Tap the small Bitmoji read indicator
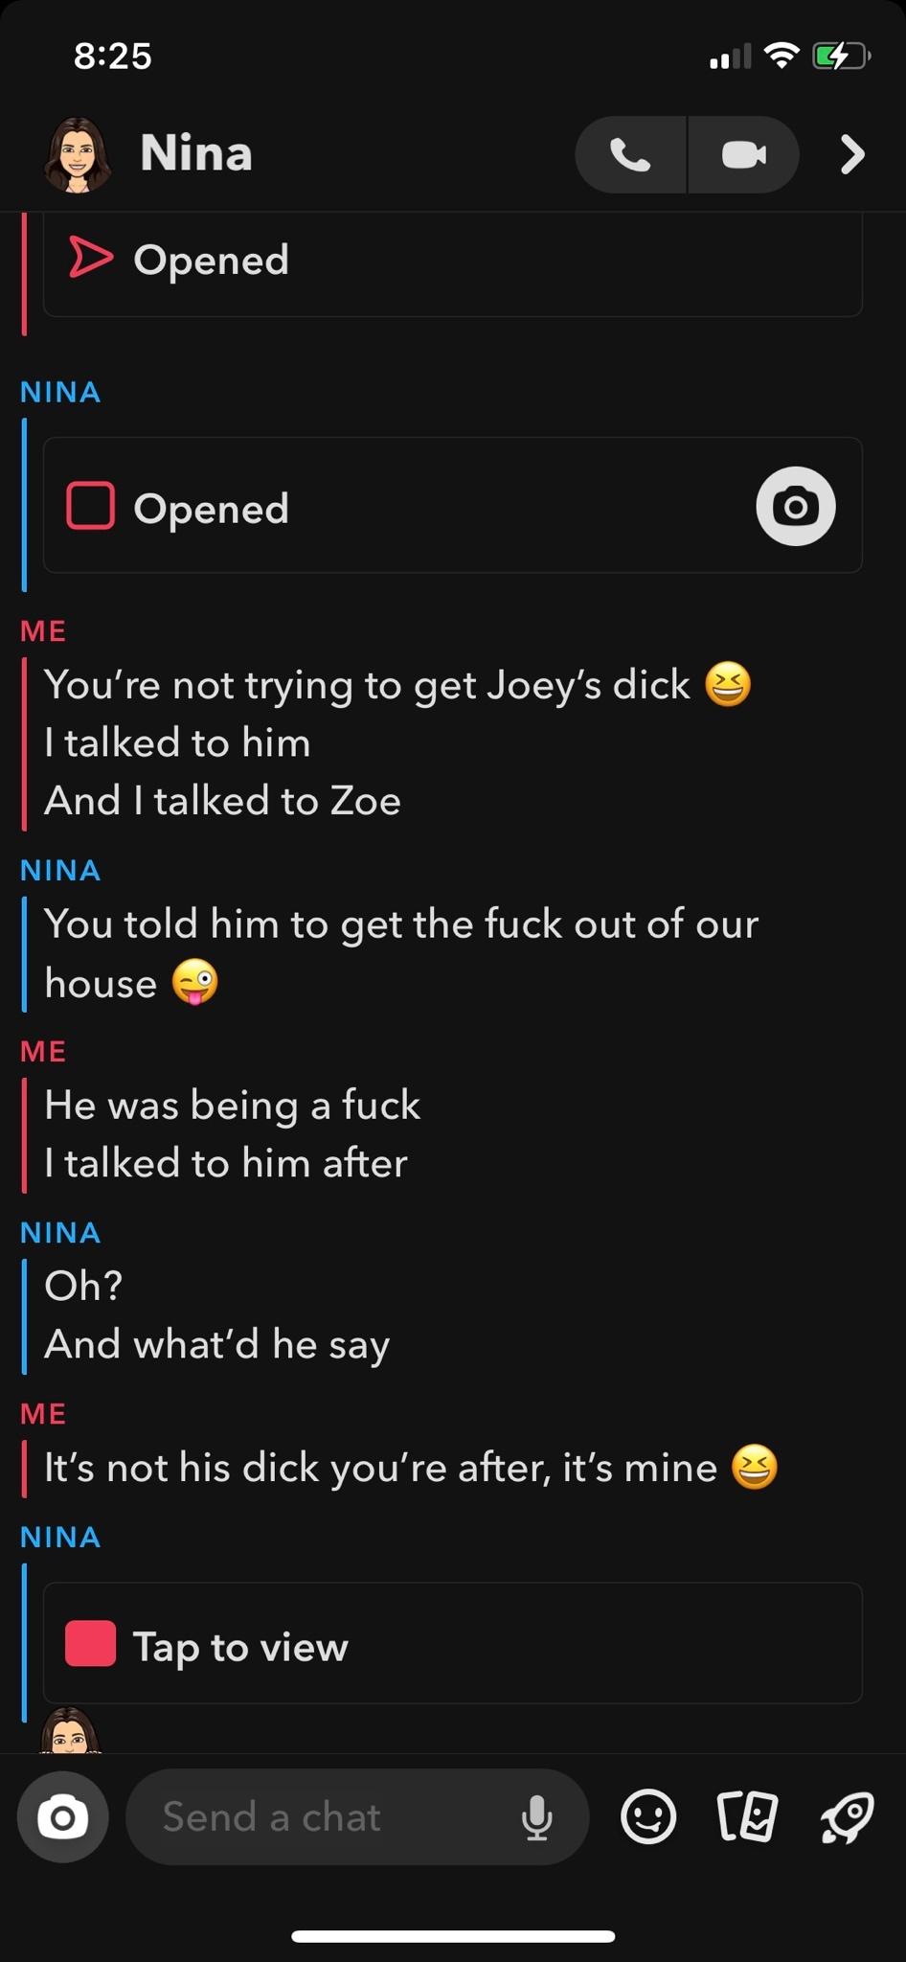906x1962 pixels. [69, 1730]
